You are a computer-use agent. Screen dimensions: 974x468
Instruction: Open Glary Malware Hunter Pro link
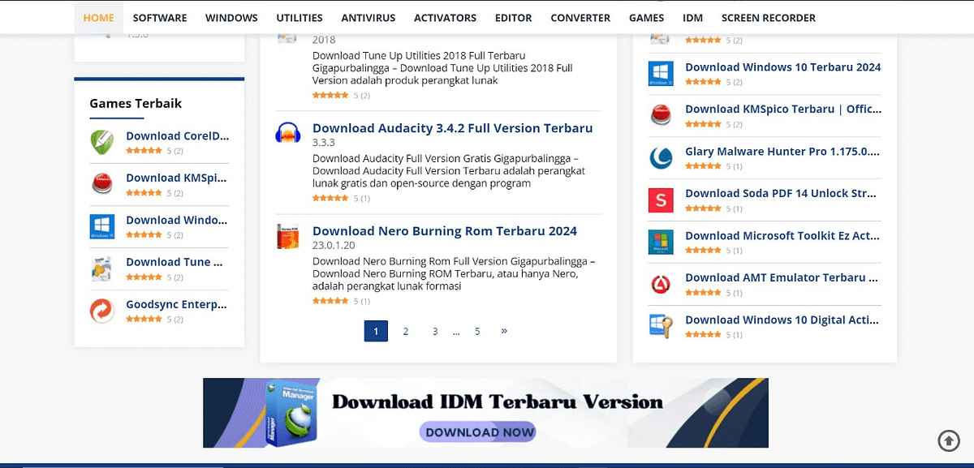click(783, 151)
